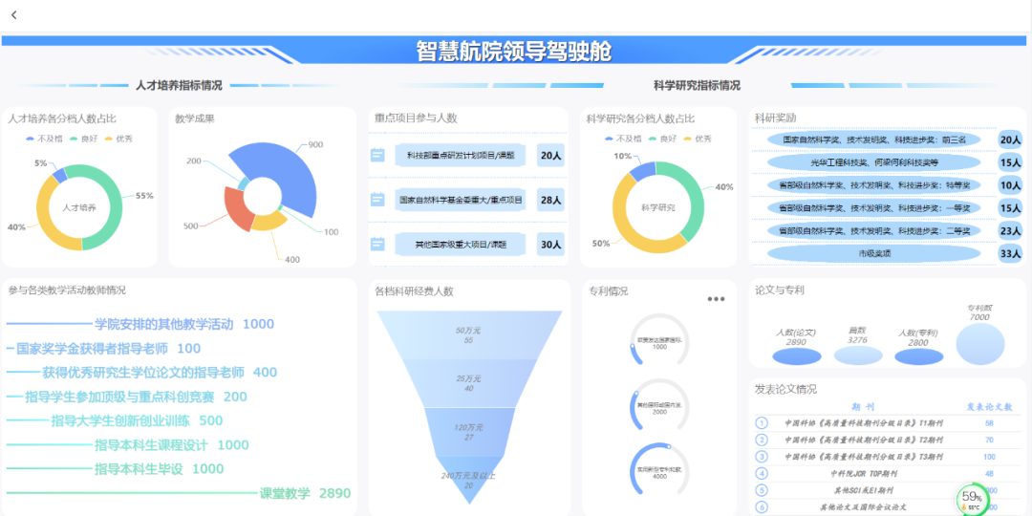Screen dimensions: 1032x516
Task: Click the 科学研究指标情况 section heading
Action: click(x=697, y=86)
